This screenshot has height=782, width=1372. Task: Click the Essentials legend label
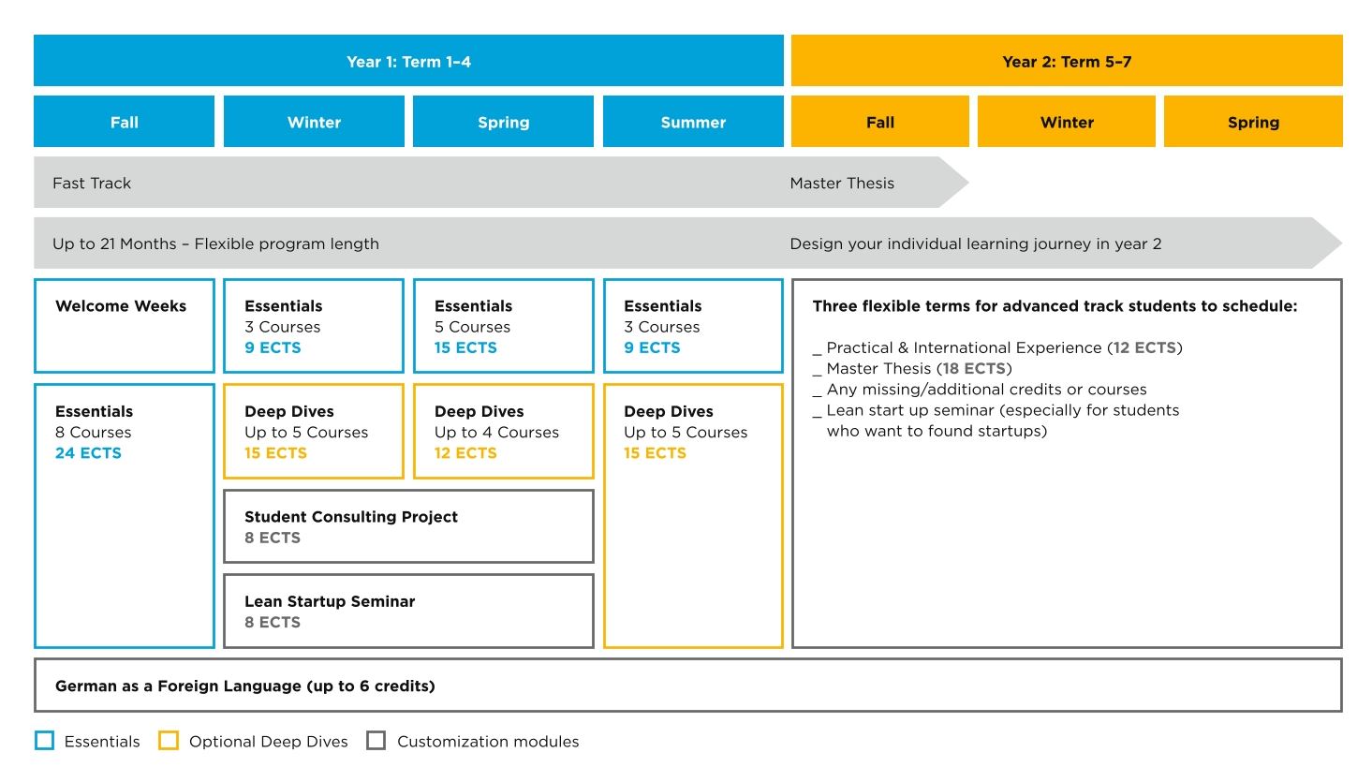coord(102,742)
